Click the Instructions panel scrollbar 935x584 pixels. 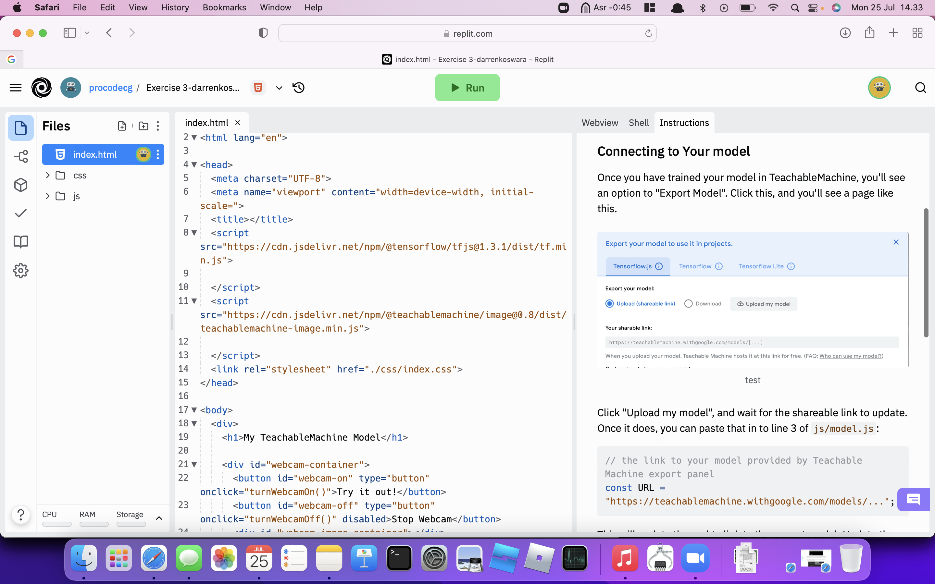926,273
